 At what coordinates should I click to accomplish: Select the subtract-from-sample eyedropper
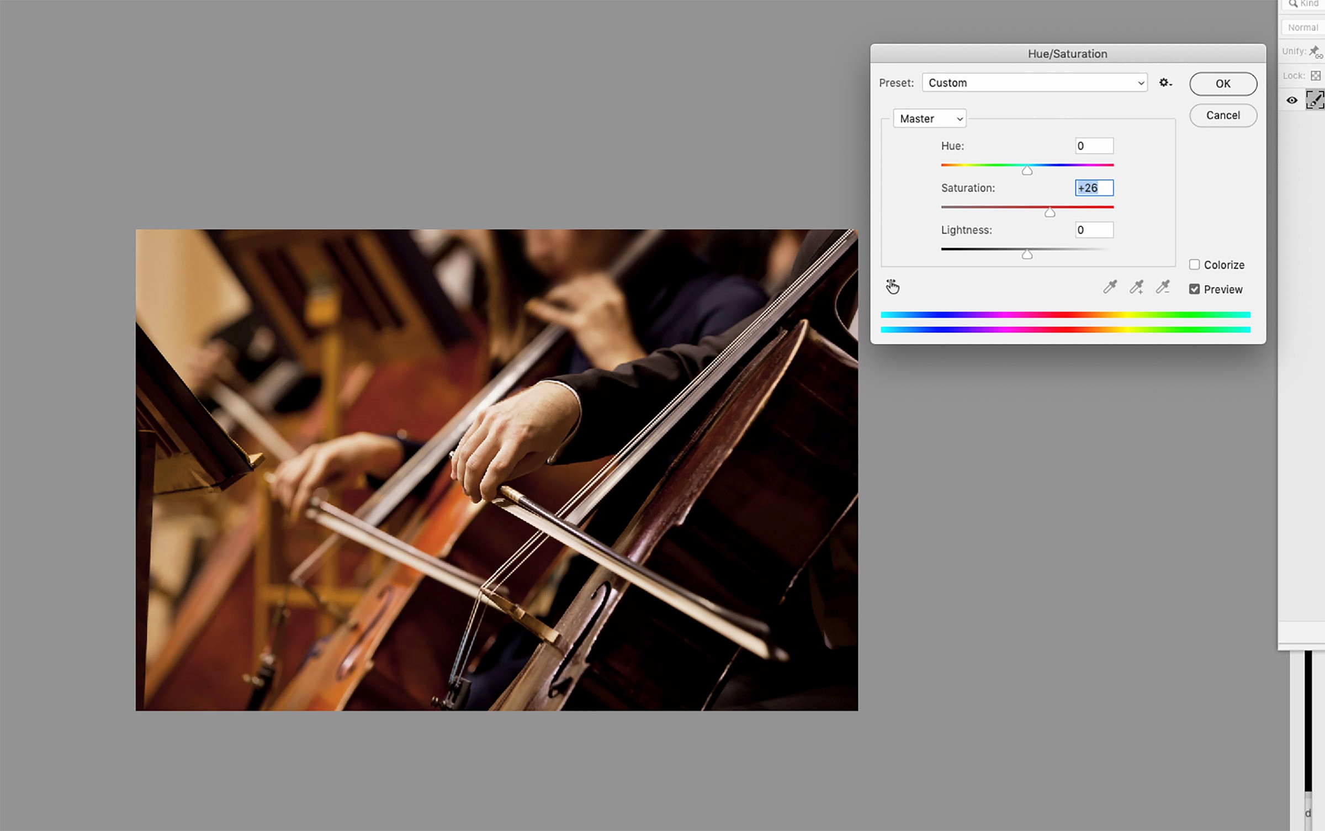1164,287
